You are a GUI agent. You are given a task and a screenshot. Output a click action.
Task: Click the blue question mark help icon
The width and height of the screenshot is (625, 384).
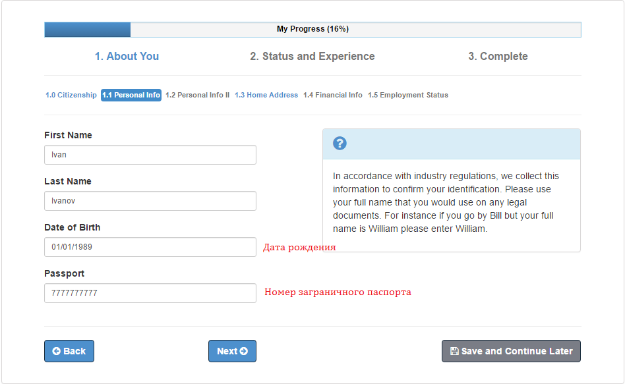click(x=340, y=144)
